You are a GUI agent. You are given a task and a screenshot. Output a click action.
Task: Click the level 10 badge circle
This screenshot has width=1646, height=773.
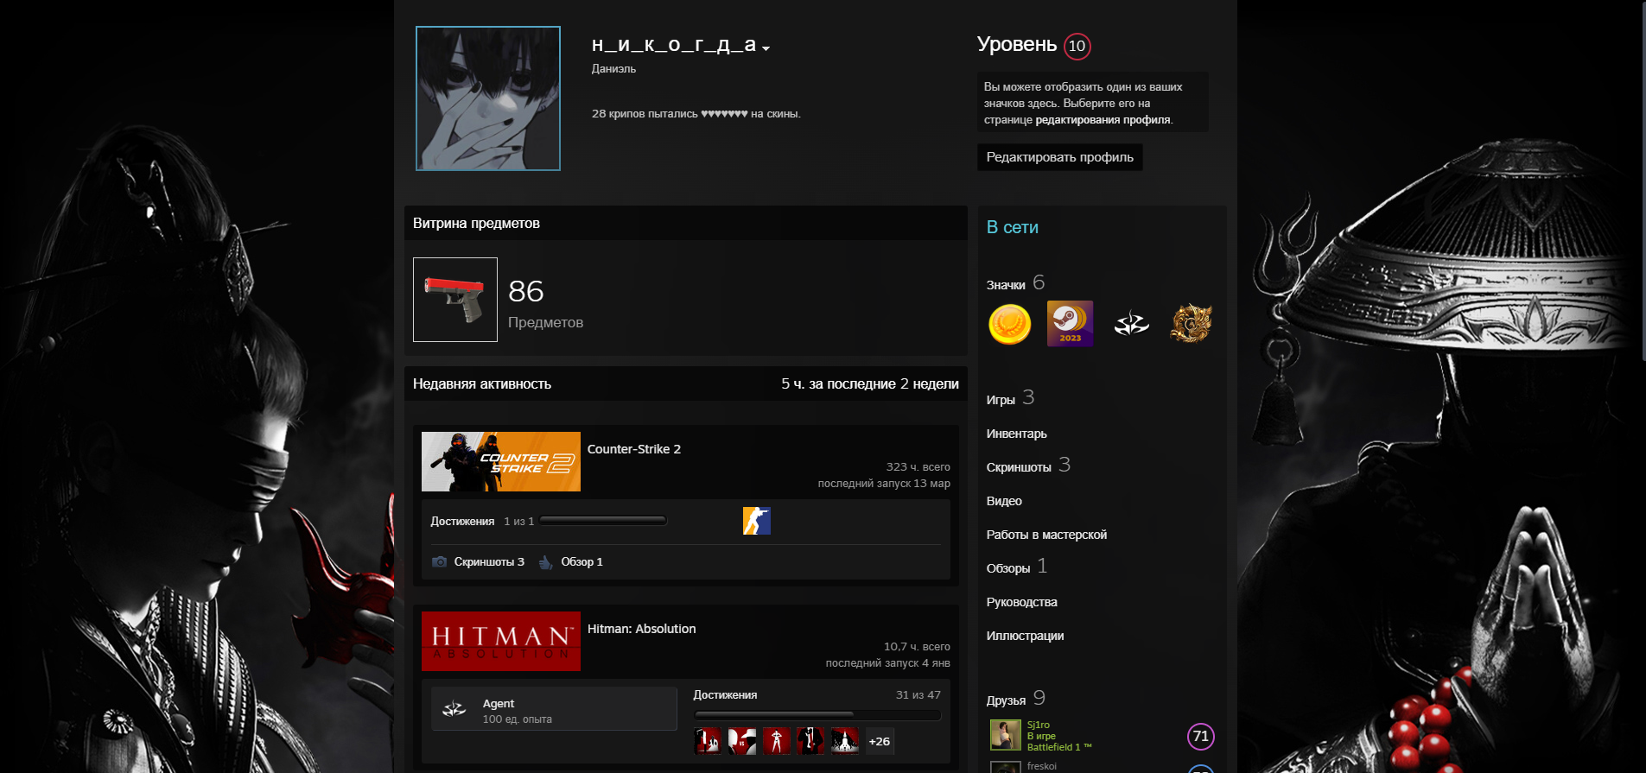(x=1077, y=46)
